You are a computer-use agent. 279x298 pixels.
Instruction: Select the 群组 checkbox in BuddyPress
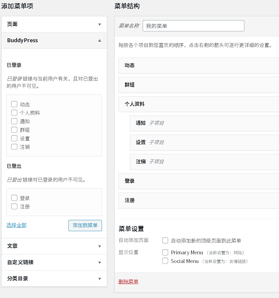tap(14, 130)
